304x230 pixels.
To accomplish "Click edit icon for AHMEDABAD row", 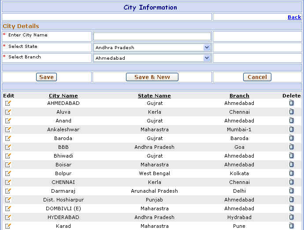I will 8,103.
